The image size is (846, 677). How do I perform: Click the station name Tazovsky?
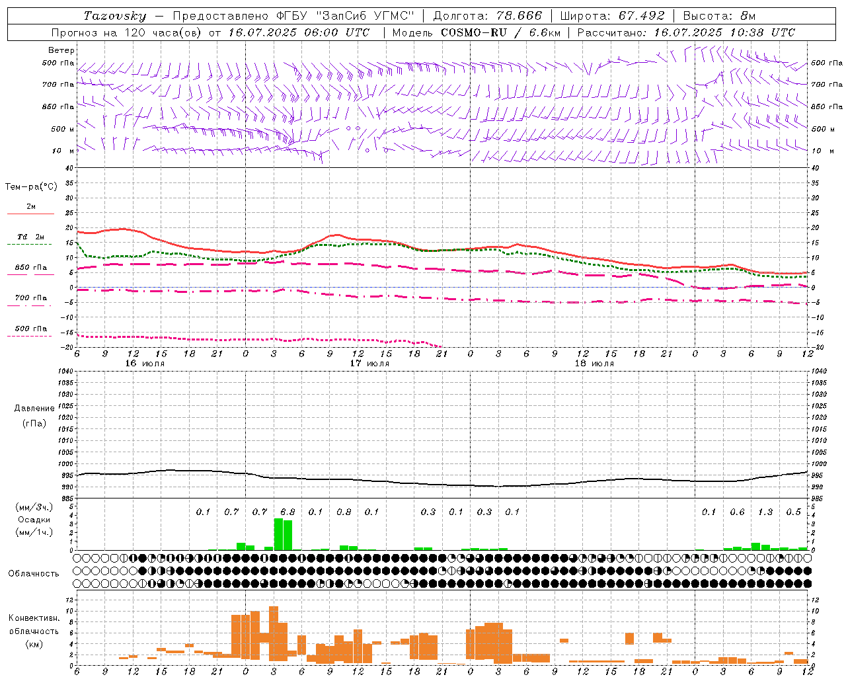[114, 16]
